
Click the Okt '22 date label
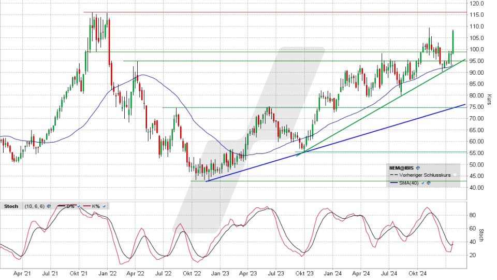click(x=192, y=273)
